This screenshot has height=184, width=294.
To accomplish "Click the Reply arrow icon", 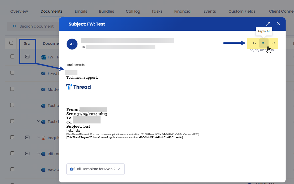I will (x=254, y=43).
